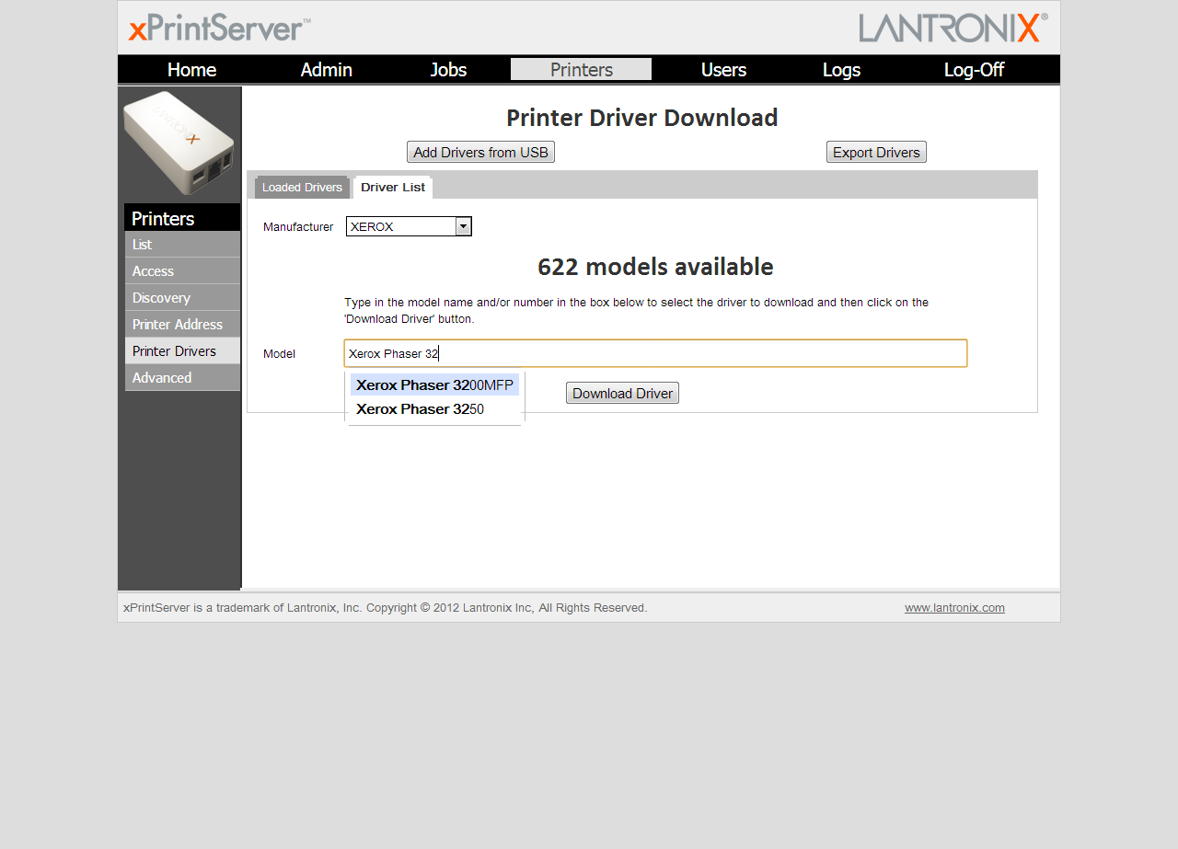The height and width of the screenshot is (849, 1178).
Task: Open the Admin menu
Action: [x=326, y=70]
